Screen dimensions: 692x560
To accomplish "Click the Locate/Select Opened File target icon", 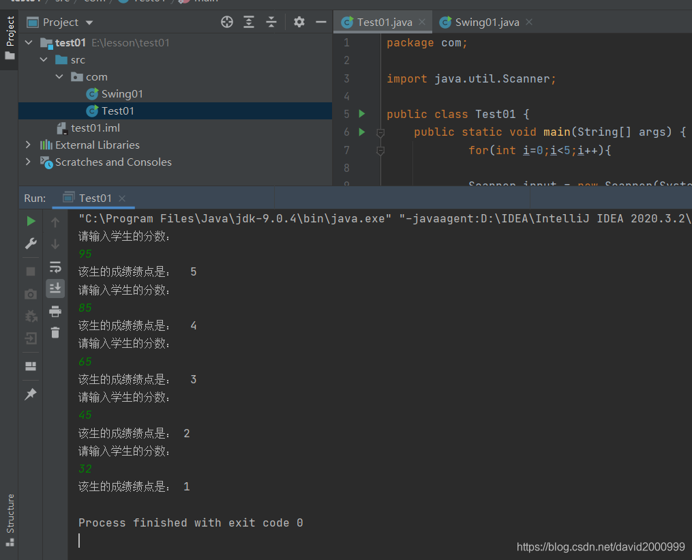I will coord(227,22).
